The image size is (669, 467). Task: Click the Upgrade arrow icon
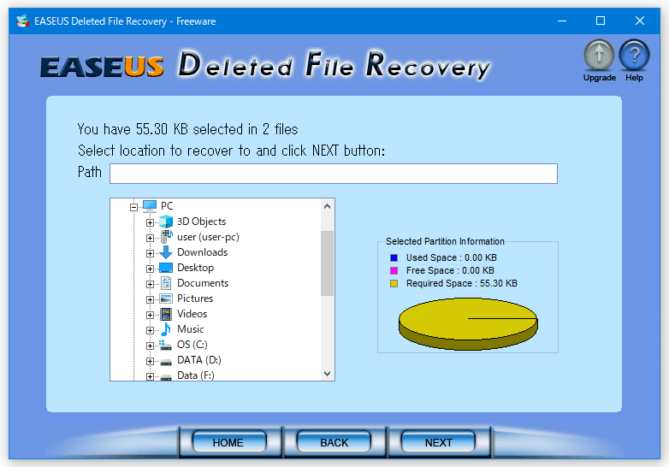pyautogui.click(x=599, y=55)
